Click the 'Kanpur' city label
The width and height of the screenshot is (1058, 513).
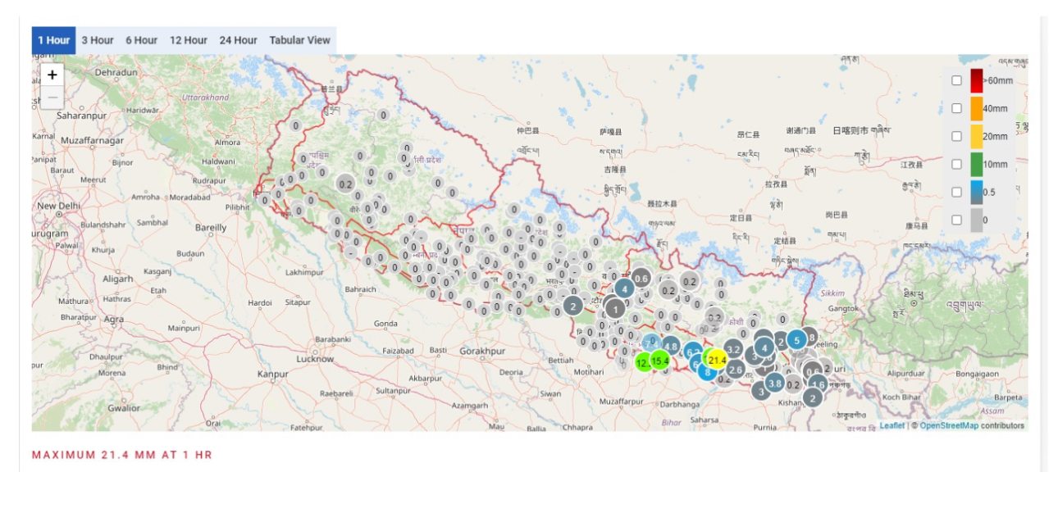point(271,374)
